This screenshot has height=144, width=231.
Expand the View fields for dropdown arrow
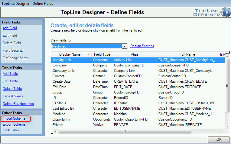click(125, 46)
